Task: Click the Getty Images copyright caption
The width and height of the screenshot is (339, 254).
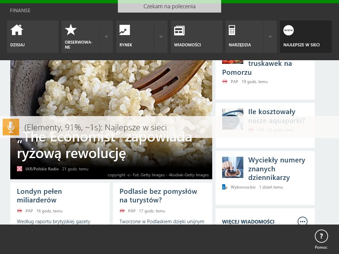Action: (x=158, y=175)
